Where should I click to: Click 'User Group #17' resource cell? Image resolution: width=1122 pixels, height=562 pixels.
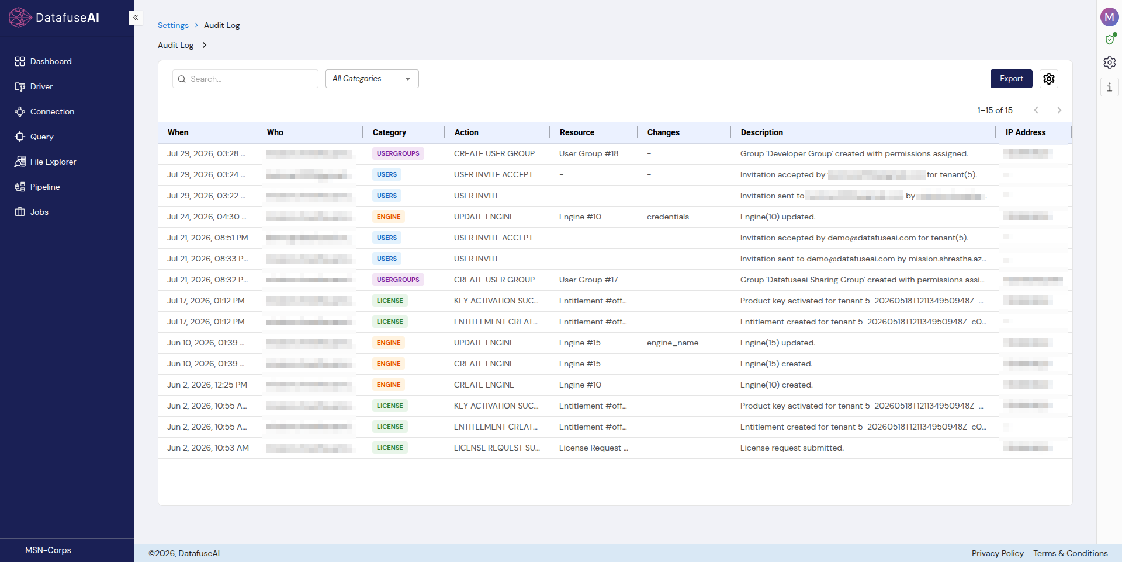coord(588,280)
